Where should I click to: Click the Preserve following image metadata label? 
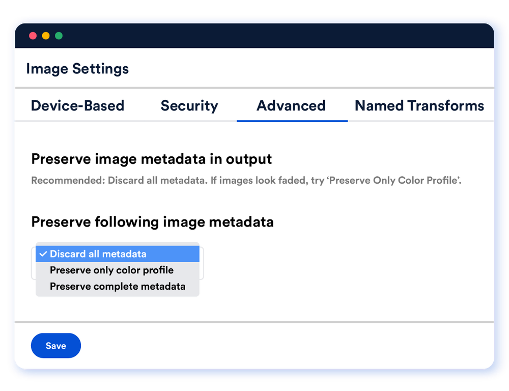(152, 222)
